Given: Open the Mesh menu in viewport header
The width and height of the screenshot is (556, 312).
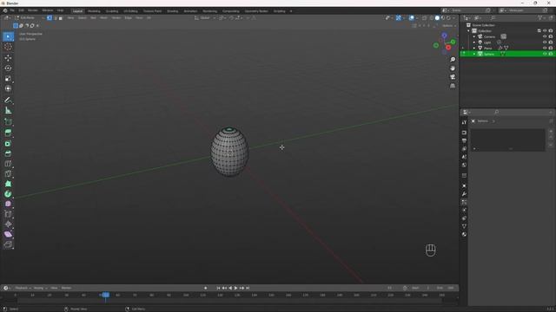Looking at the screenshot, I should click(x=104, y=17).
